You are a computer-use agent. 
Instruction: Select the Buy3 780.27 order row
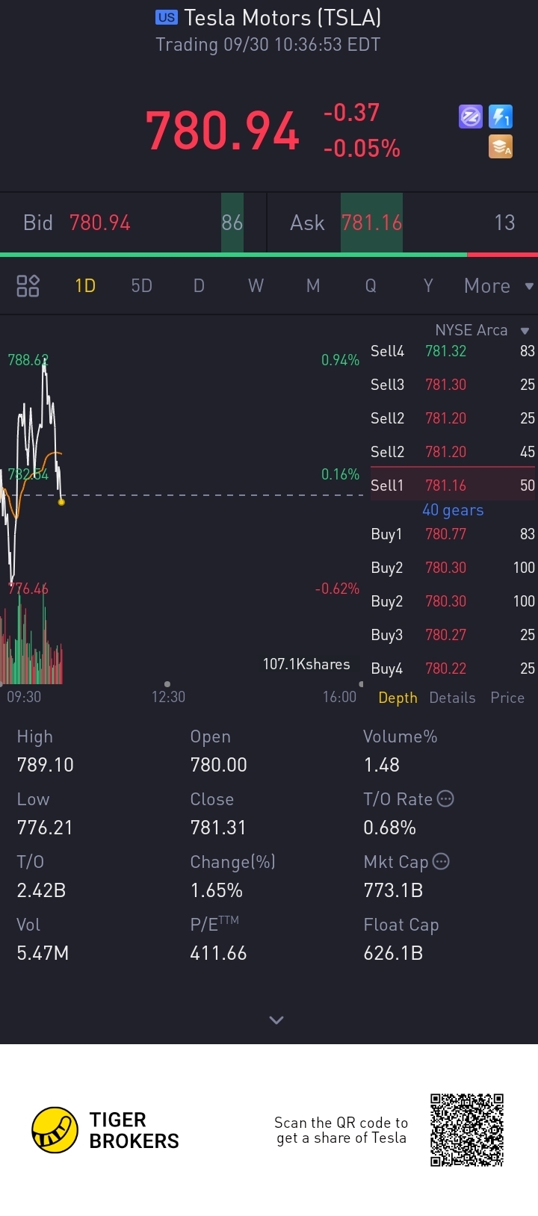pyautogui.click(x=453, y=635)
